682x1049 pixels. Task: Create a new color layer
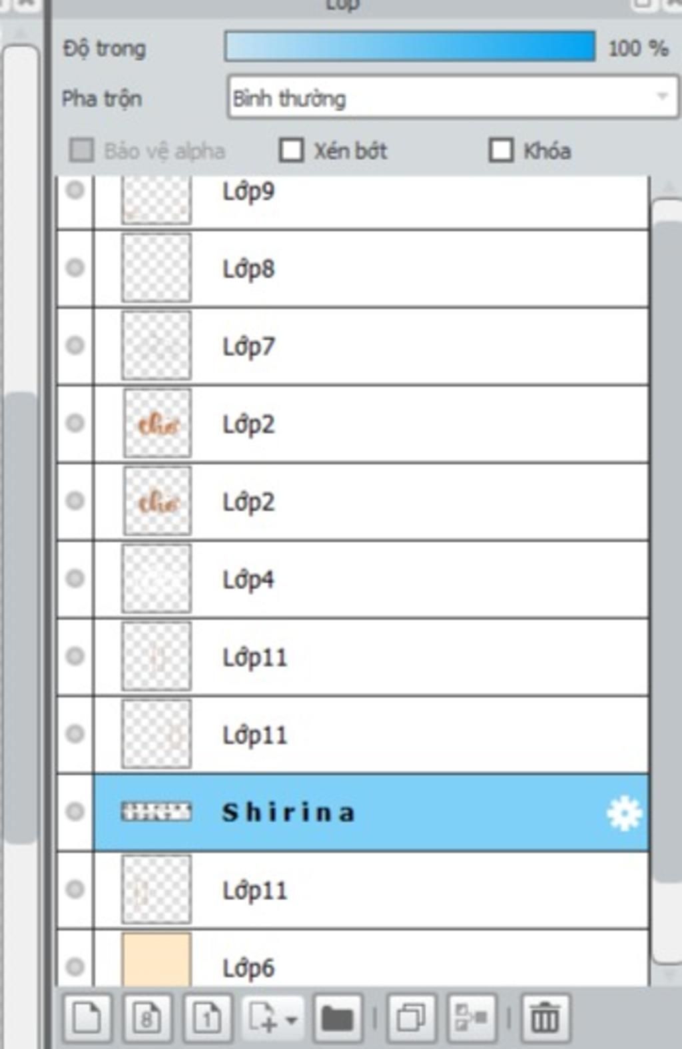pos(87,1018)
